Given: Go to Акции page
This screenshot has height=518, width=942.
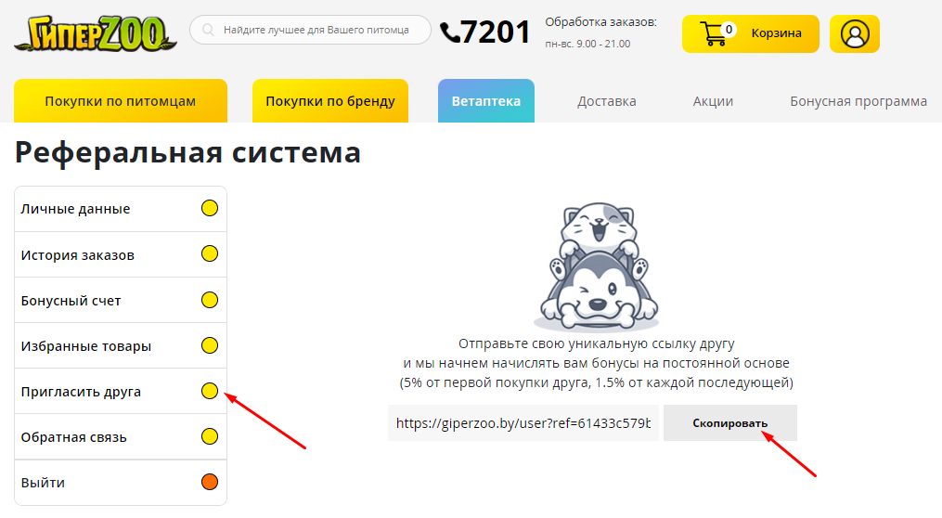Looking at the screenshot, I should [713, 101].
